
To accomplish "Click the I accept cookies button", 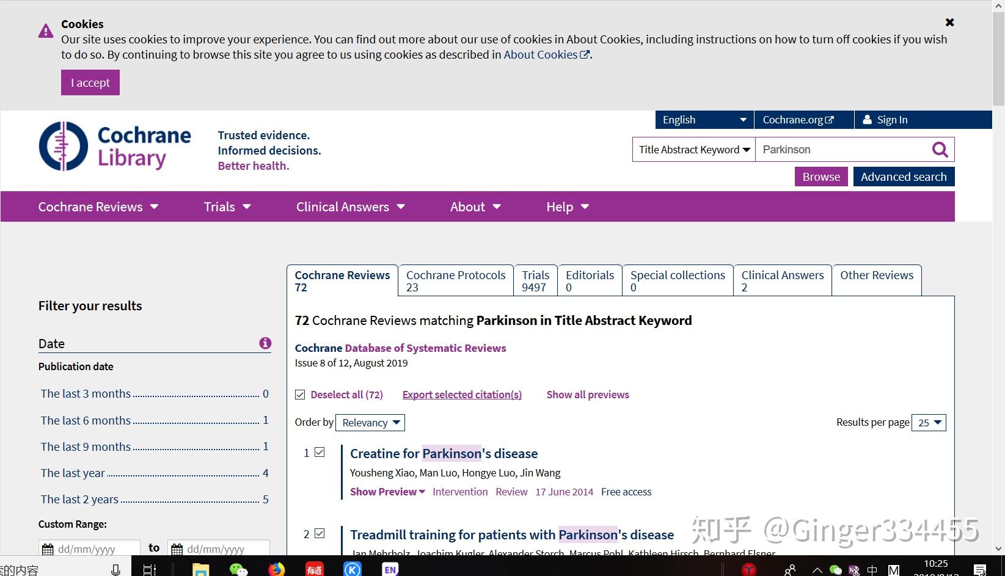I will pyautogui.click(x=90, y=82).
